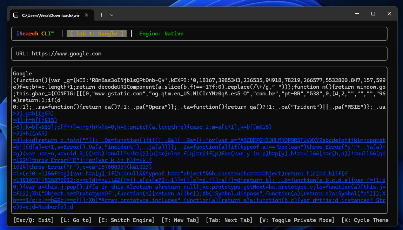The image size is (403, 230).
Task: Open the link '>2]+b[(a&3)'
Action: click(30, 133)
